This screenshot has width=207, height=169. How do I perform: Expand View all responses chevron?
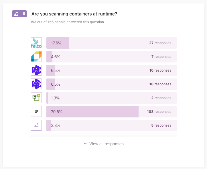[85, 144]
